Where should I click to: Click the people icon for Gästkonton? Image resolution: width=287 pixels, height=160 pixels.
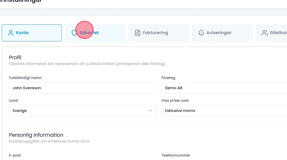(x=265, y=33)
